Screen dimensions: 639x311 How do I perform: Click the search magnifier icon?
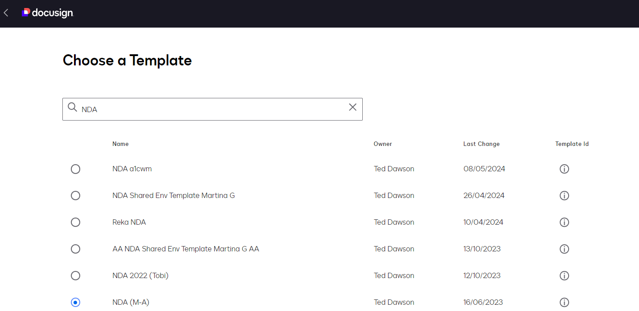click(x=72, y=107)
